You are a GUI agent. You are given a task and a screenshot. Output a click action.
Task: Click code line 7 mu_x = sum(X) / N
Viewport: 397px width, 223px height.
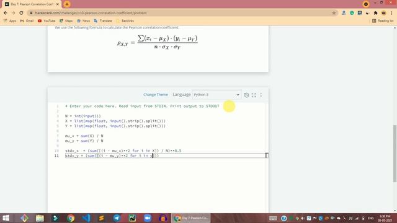84,136
